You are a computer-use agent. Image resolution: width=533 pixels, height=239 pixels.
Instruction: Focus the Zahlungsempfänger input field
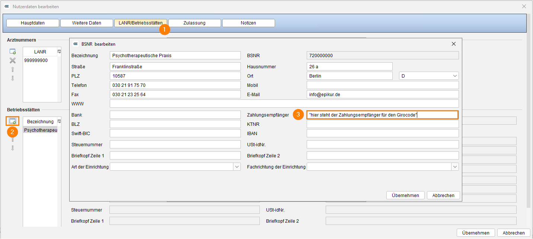382,115
